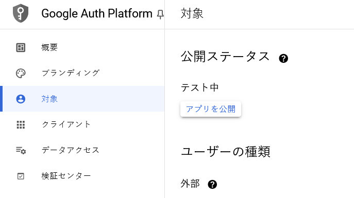Select 対象 in the navigation menu
Screen dimensions: 354x198
[x=82, y=99]
